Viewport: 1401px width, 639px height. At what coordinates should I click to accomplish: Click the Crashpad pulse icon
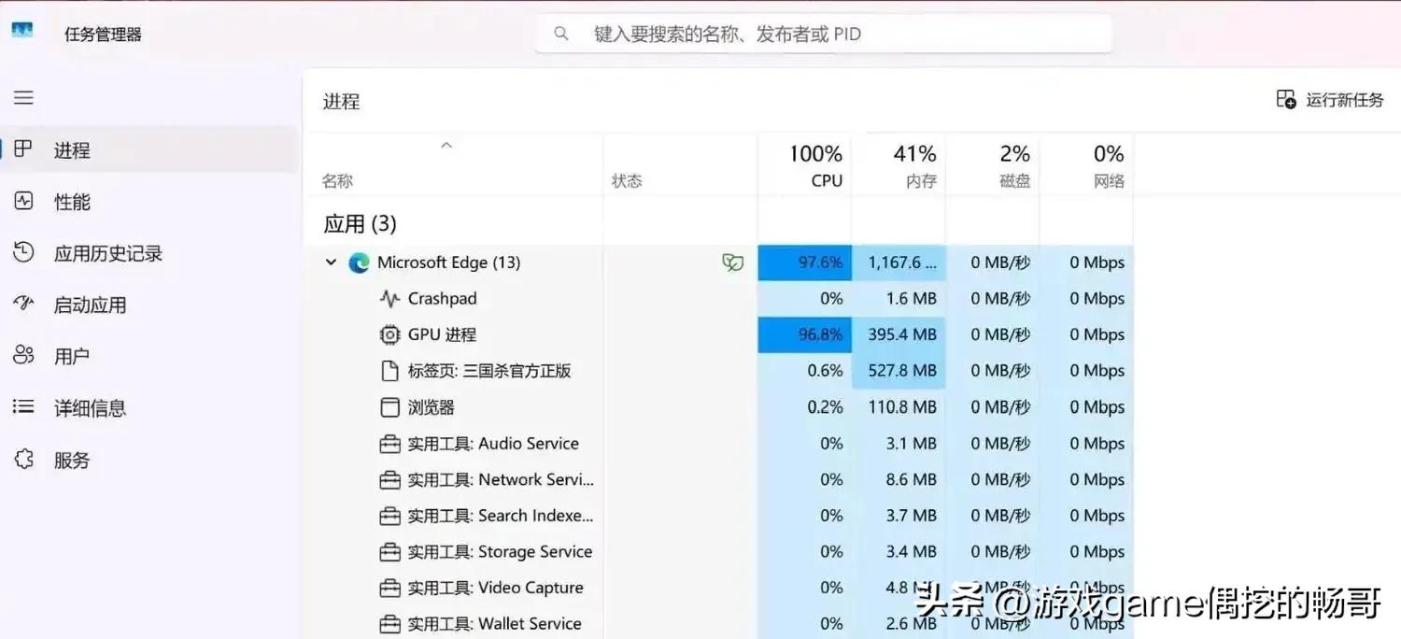click(389, 299)
